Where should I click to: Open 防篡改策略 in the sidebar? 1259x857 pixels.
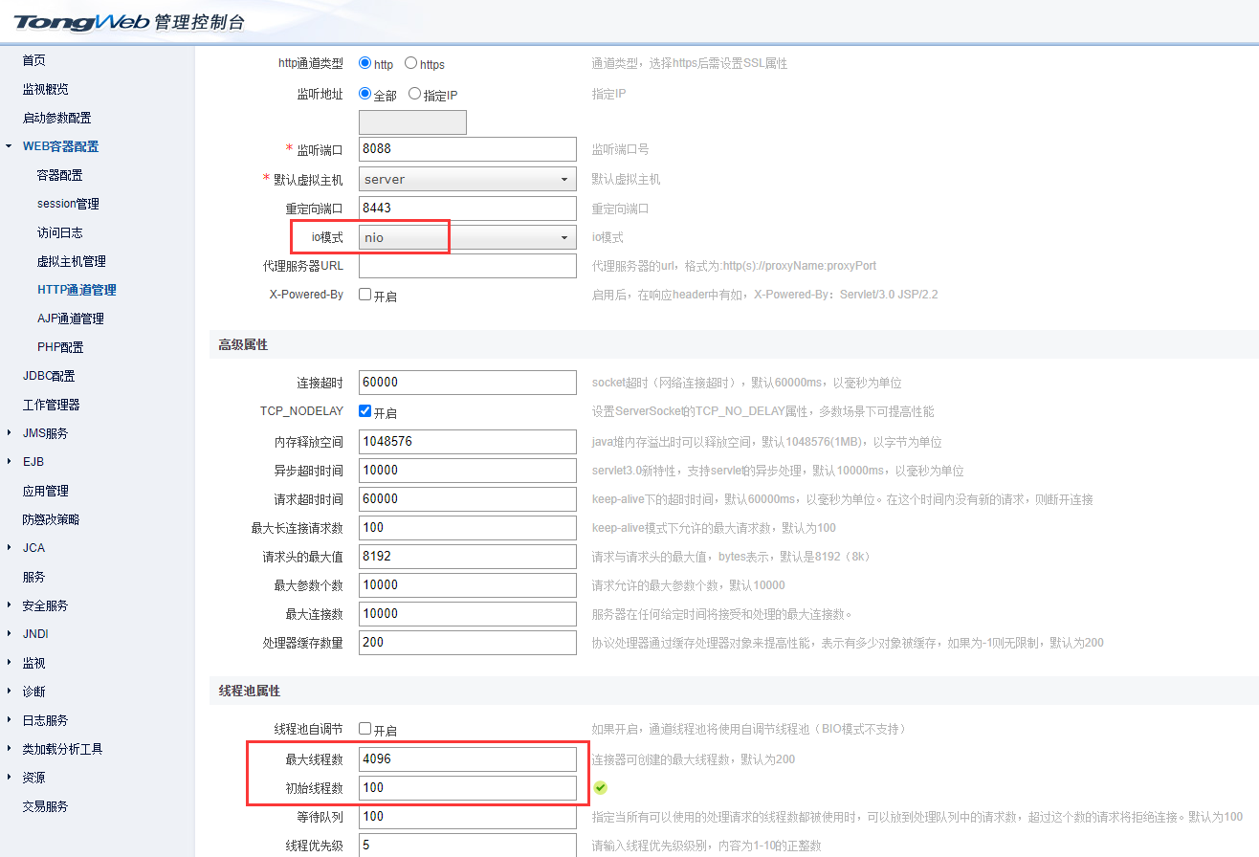(52, 519)
